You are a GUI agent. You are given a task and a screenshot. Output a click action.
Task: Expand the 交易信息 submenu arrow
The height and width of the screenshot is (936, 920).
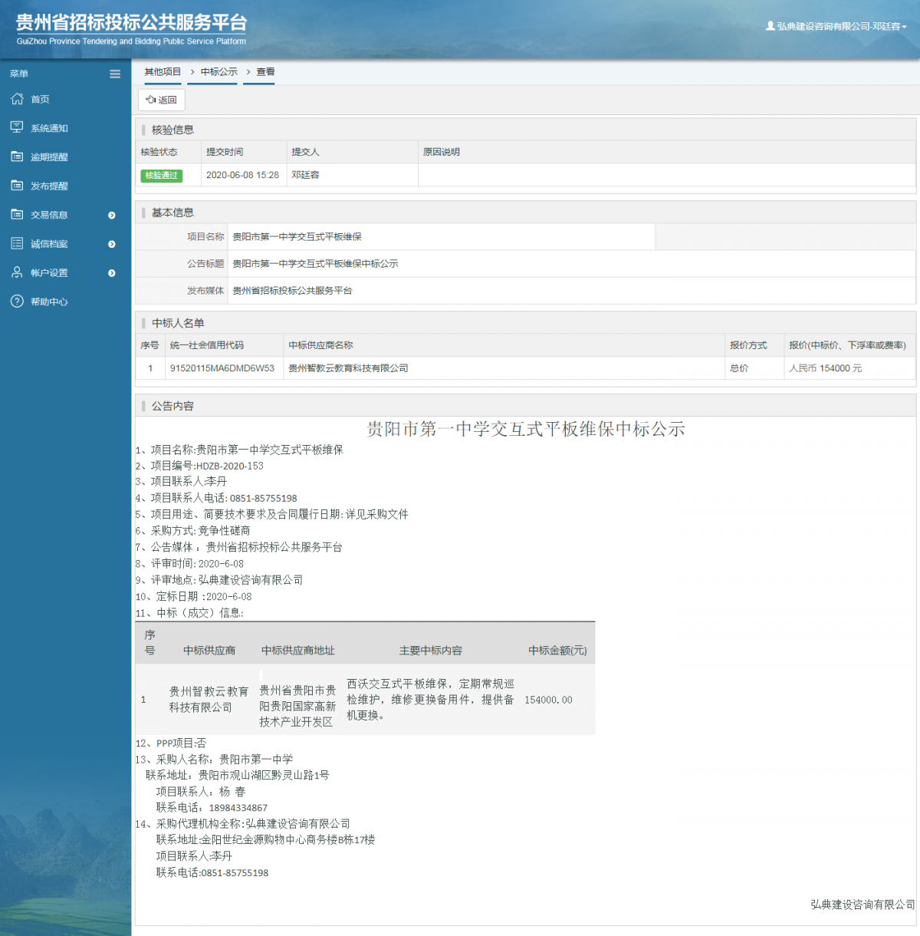(x=112, y=216)
